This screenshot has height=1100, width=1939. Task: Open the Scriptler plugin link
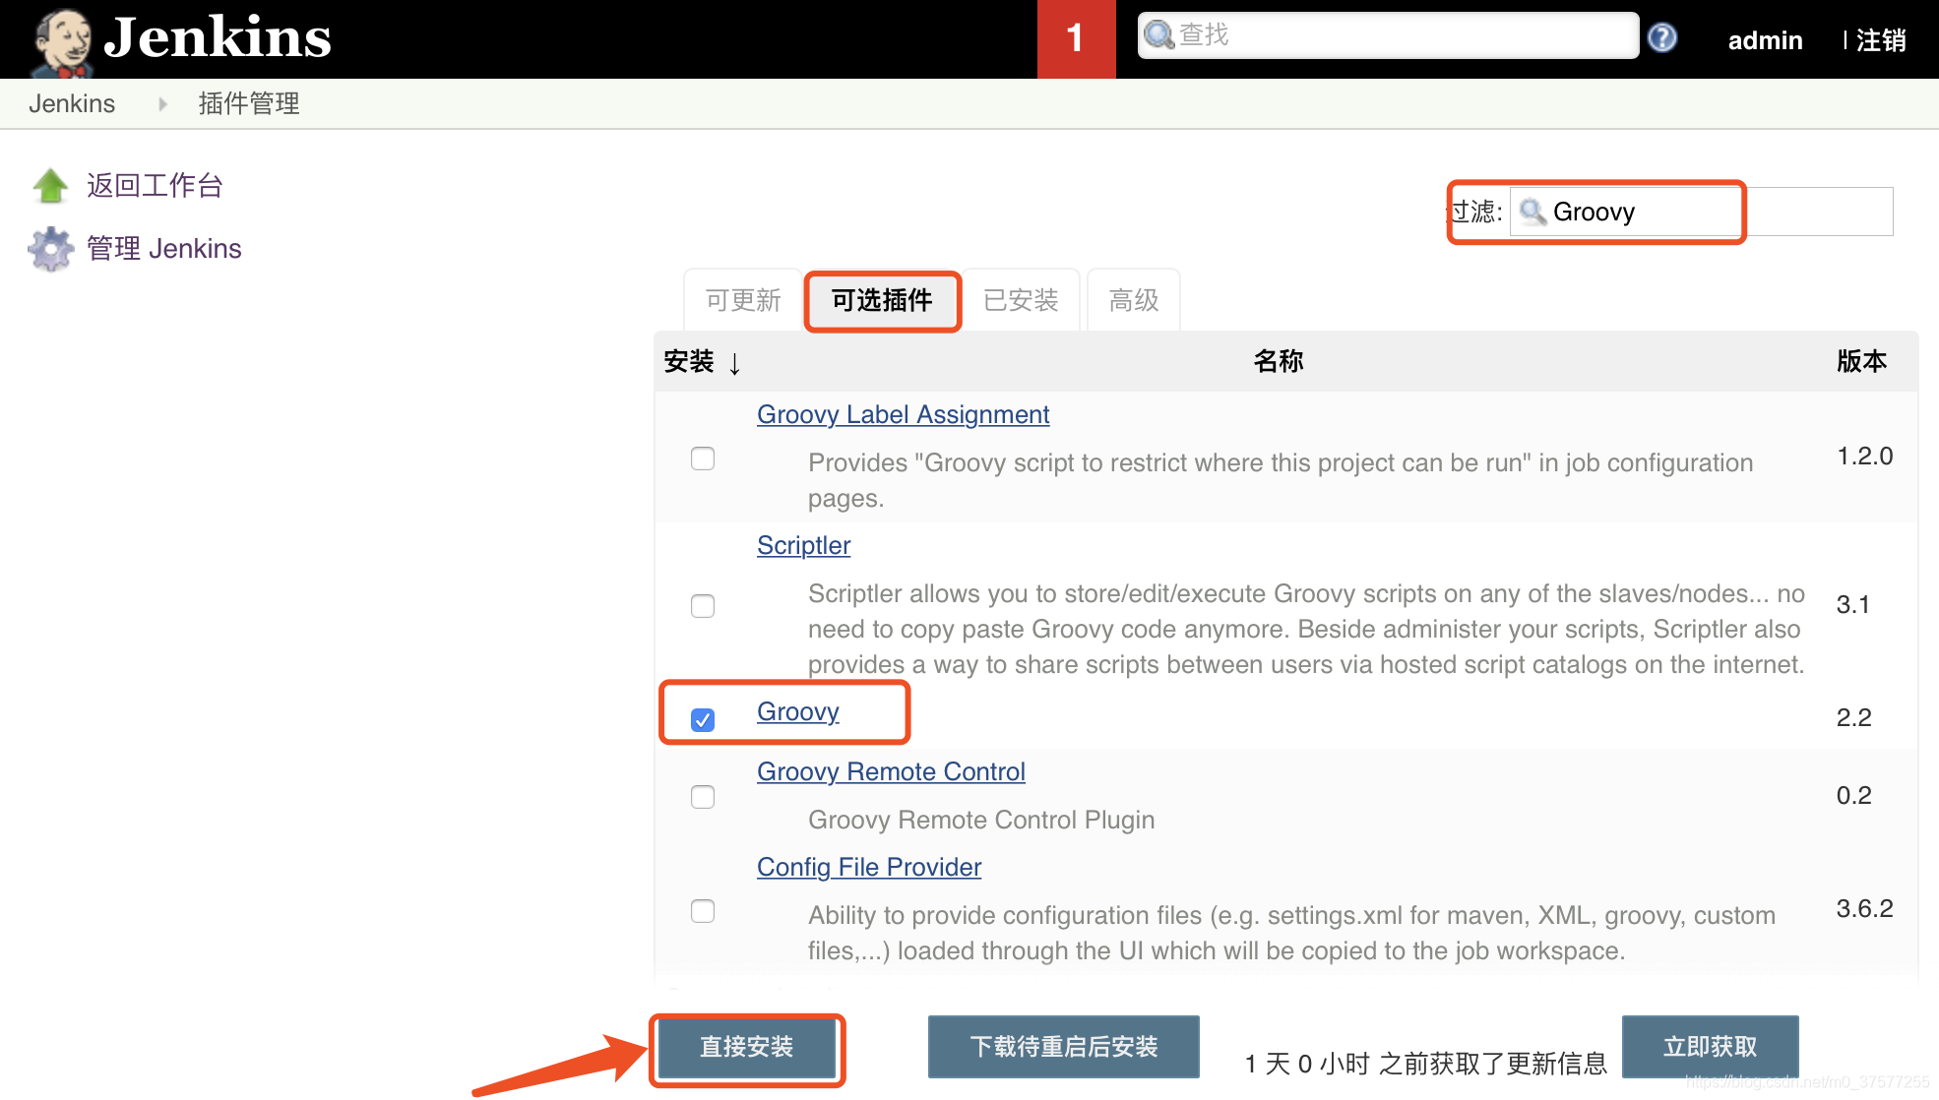point(803,546)
